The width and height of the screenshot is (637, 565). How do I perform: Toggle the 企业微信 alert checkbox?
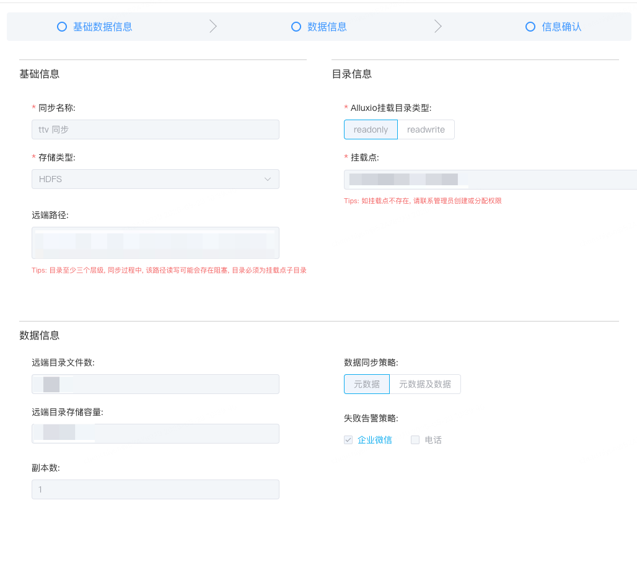[348, 440]
